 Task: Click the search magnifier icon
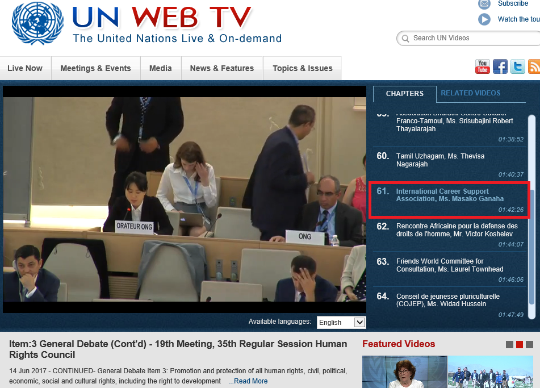tap(405, 38)
